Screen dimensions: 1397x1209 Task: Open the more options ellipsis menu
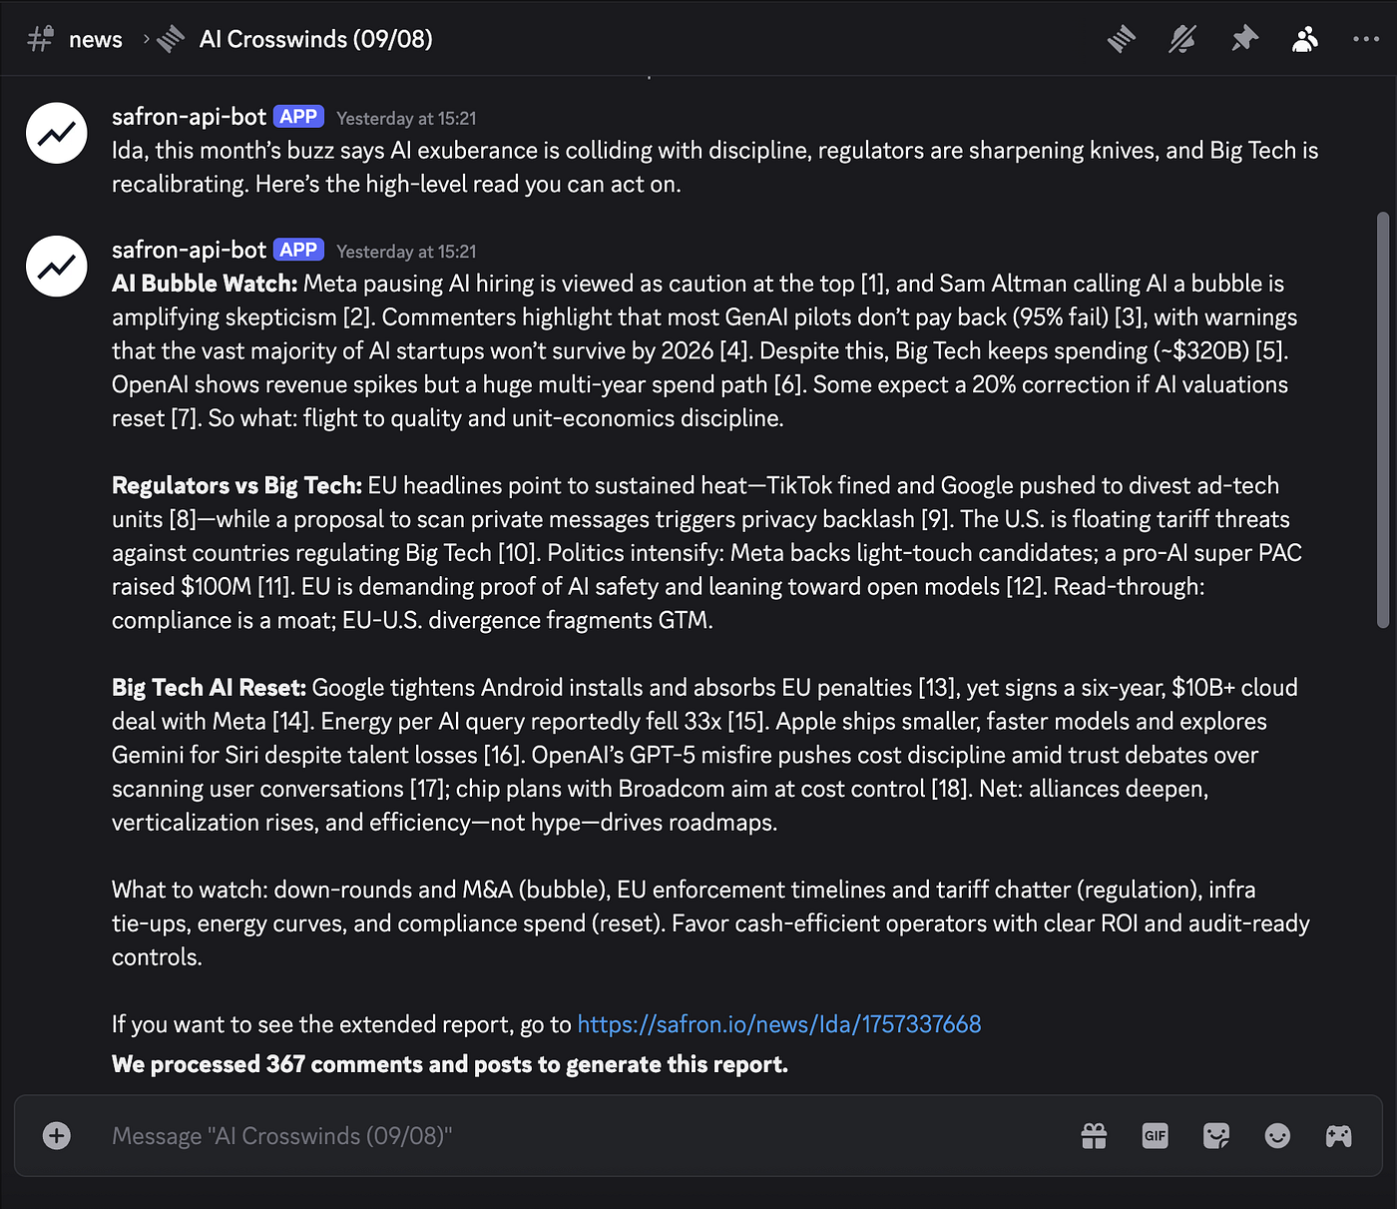[x=1366, y=40]
